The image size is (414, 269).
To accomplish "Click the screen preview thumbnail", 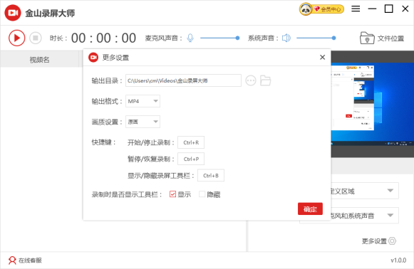I will 372,104.
